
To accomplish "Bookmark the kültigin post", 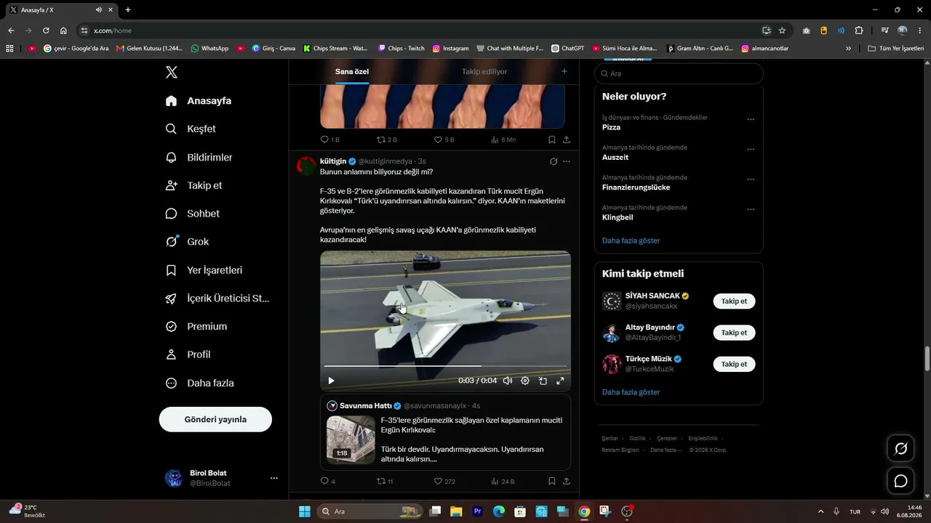I will point(552,481).
